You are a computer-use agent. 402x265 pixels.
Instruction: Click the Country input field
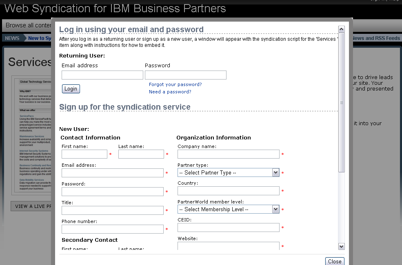(x=229, y=191)
